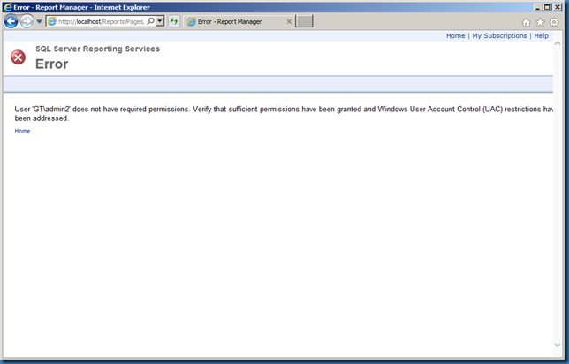Expand the address bar autocomplete dropdown
569x364 pixels.
click(x=160, y=21)
